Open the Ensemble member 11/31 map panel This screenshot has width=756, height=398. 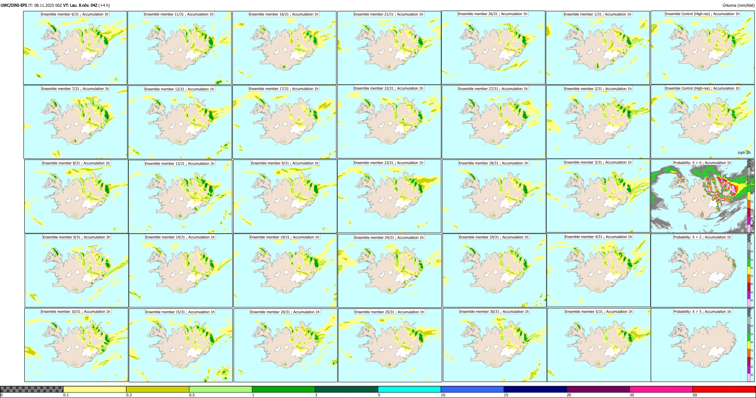179,48
